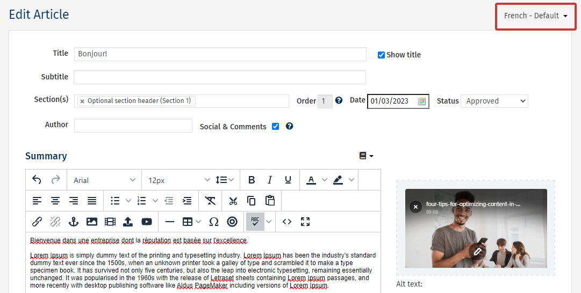Image resolution: width=581 pixels, height=293 pixels.
Task: Toggle the Show title checkbox
Action: click(x=382, y=55)
